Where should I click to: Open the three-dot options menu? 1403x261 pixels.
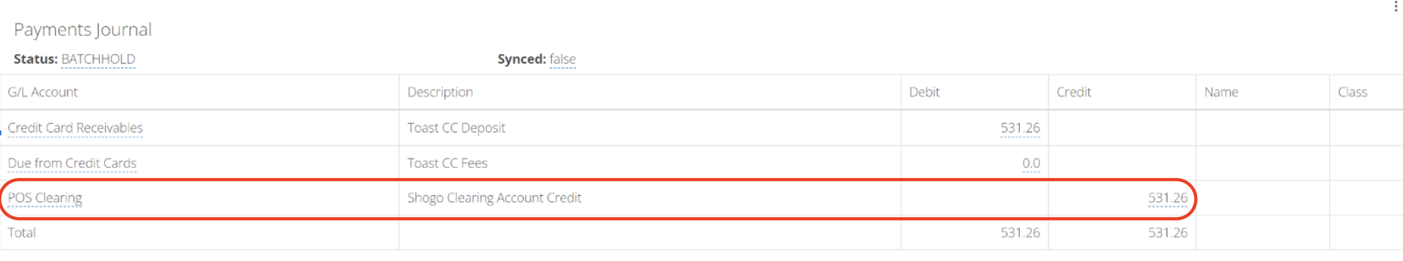[x=1395, y=6]
